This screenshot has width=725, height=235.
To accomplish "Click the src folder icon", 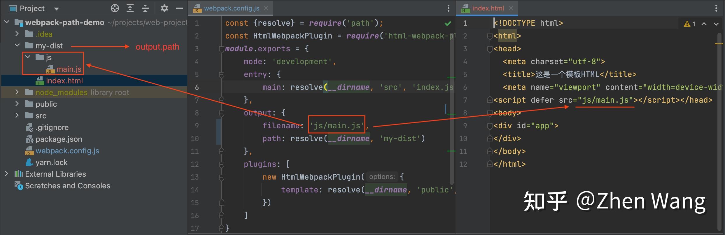I will click(x=29, y=115).
